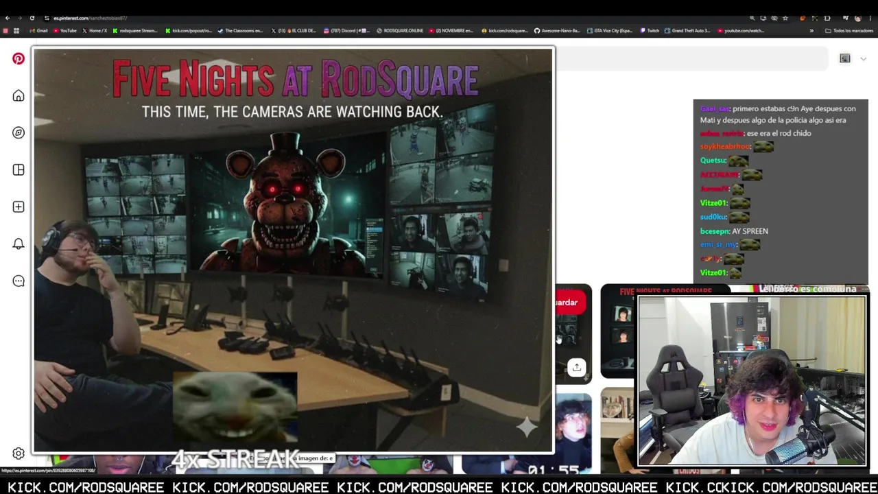Screen dimensions: 878x494
Task: Click chat username sud0ku
Action: [x=713, y=217]
